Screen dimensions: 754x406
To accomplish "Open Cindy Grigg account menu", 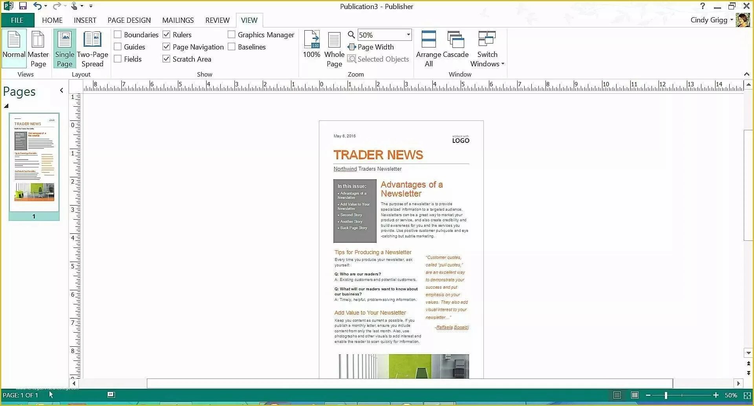I will [x=712, y=20].
